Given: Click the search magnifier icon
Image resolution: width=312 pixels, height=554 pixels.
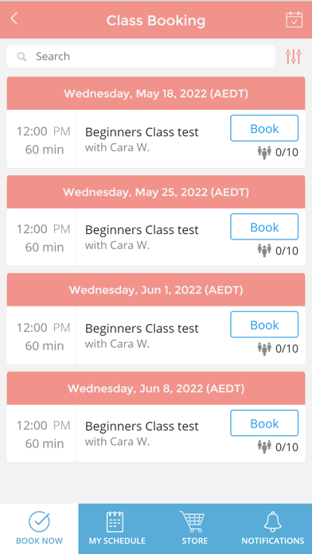Looking at the screenshot, I should [22, 57].
